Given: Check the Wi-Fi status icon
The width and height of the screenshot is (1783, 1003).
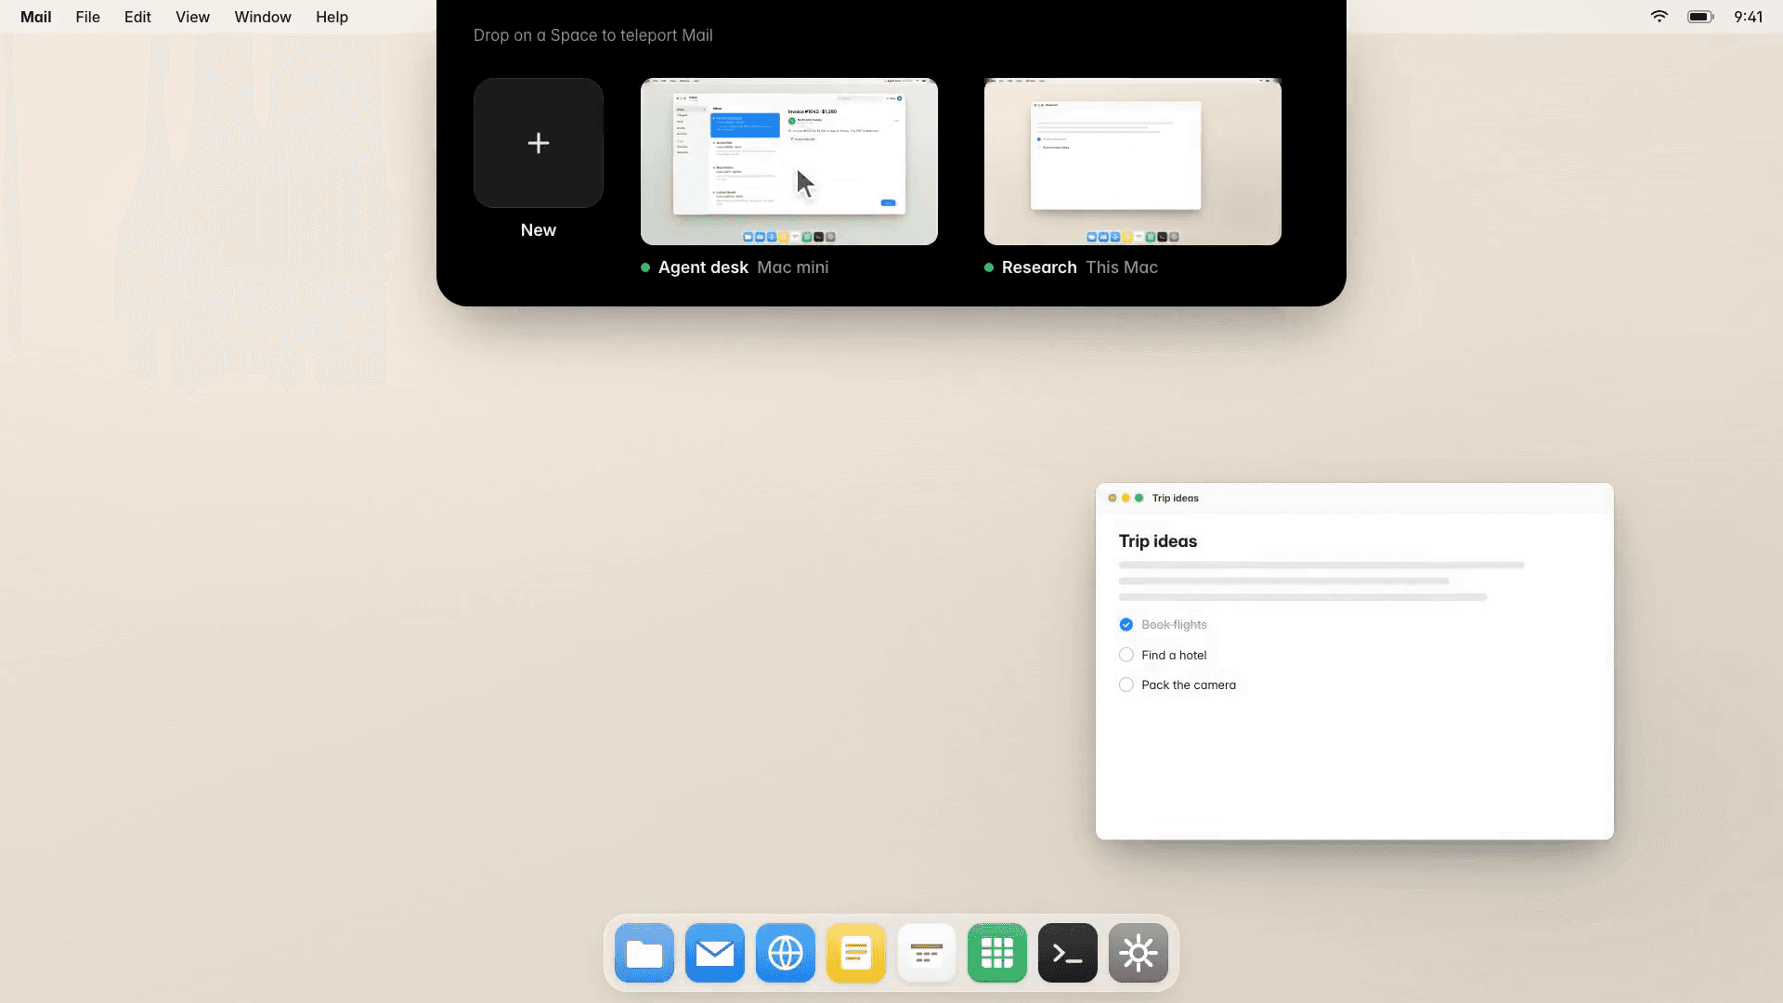Looking at the screenshot, I should tap(1659, 17).
